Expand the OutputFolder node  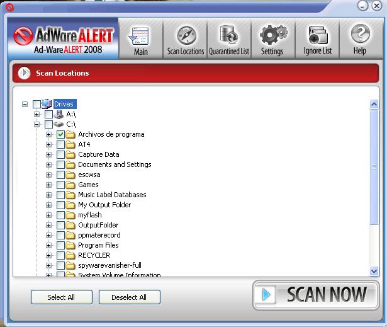coord(49,225)
